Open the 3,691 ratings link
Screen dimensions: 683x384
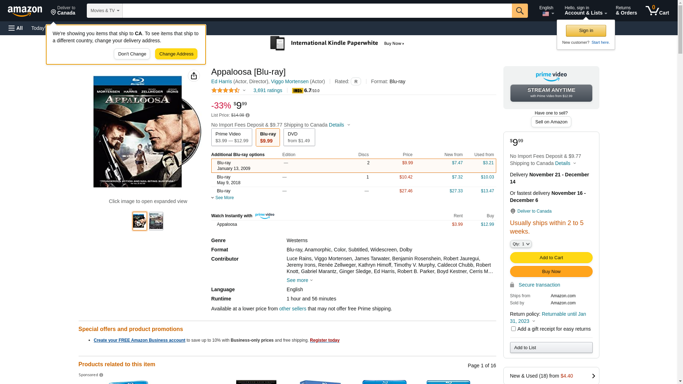[268, 91]
